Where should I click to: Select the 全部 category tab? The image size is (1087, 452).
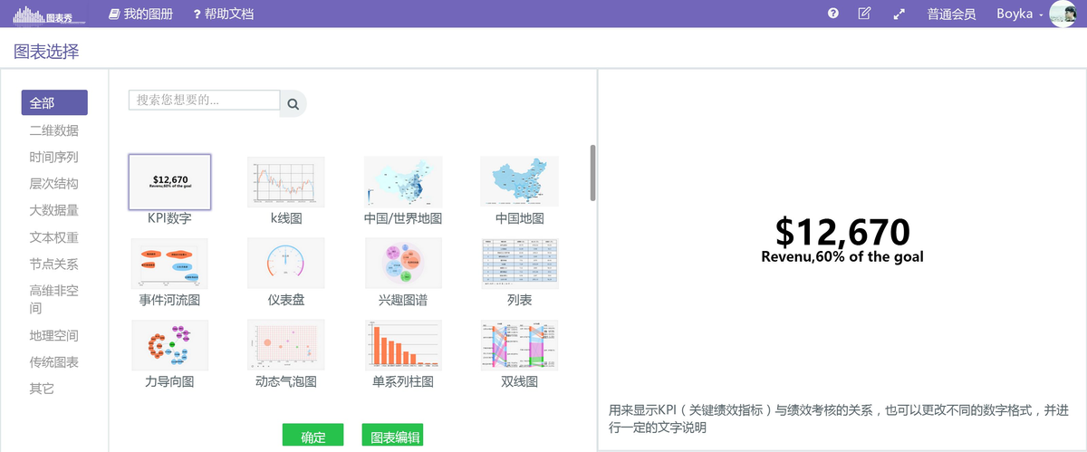pos(54,102)
